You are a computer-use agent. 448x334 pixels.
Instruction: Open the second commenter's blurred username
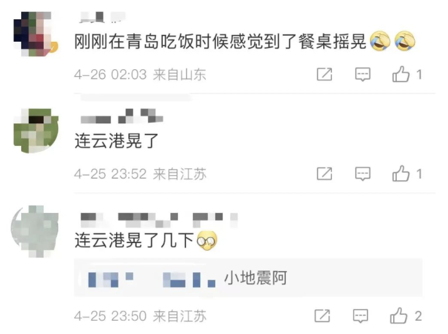click(x=122, y=116)
